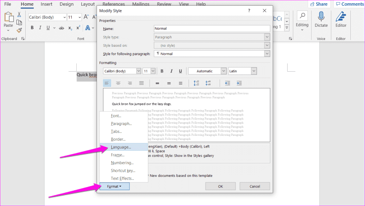Apply superscript formatting in the ribbon

tap(78, 27)
